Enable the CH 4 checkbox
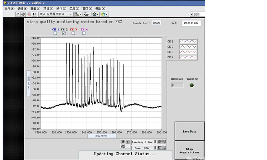The height and width of the screenshot is (160, 267). 84,33
